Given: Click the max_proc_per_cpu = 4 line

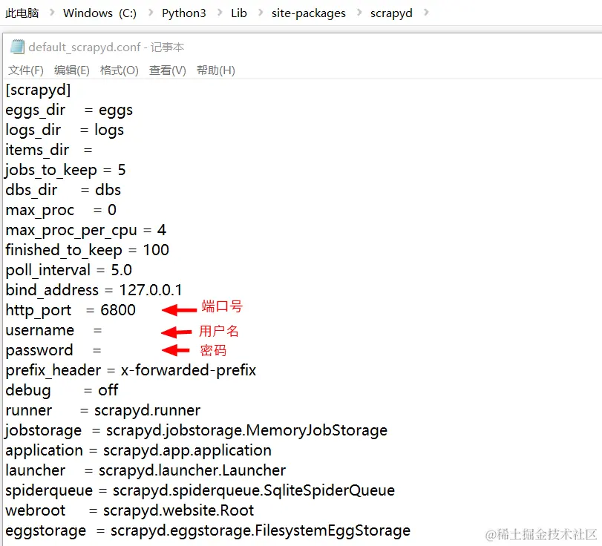Looking at the screenshot, I should coord(85,231).
